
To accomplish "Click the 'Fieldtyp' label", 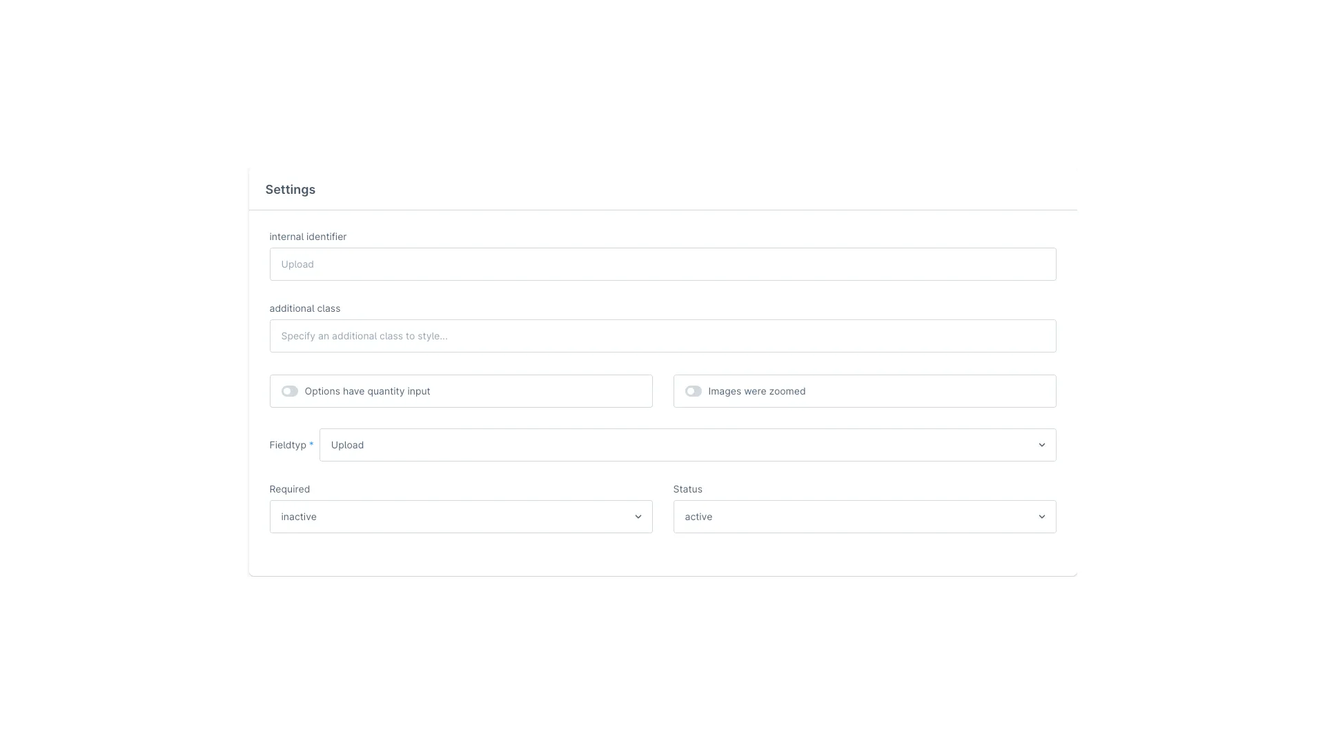I will (x=288, y=445).
